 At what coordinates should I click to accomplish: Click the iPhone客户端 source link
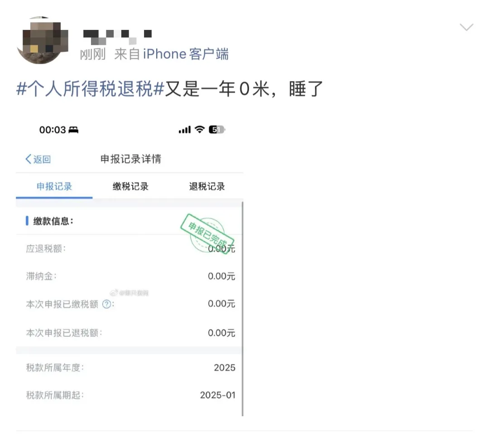186,54
